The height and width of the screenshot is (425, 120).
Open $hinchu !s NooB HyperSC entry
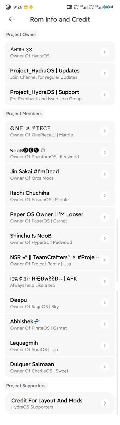[x=60, y=238]
